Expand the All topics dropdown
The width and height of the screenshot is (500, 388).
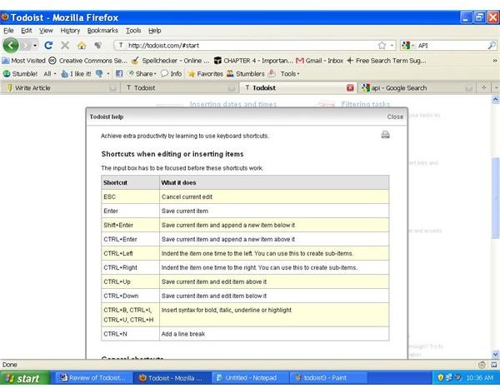pyautogui.click(x=50, y=73)
